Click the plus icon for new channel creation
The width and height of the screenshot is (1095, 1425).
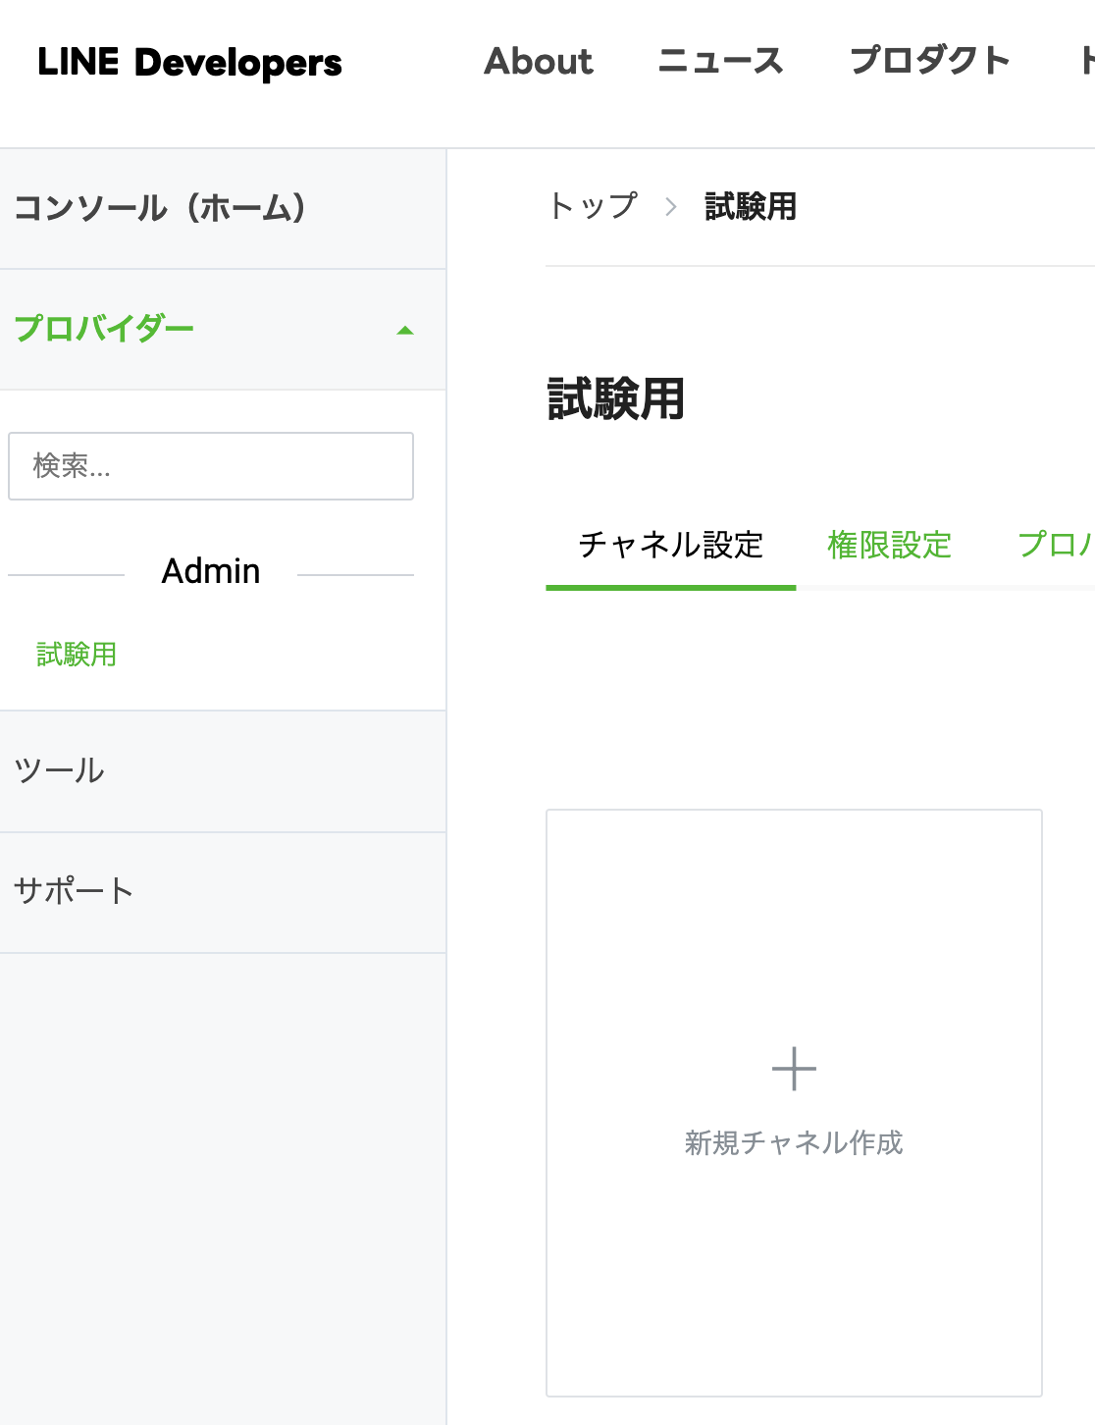coord(792,1069)
